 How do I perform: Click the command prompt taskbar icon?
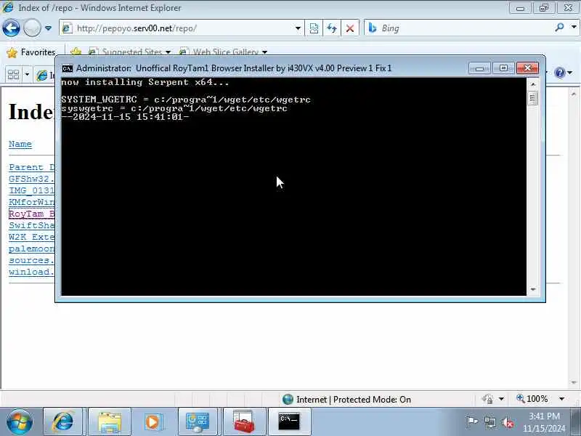pyautogui.click(x=288, y=421)
